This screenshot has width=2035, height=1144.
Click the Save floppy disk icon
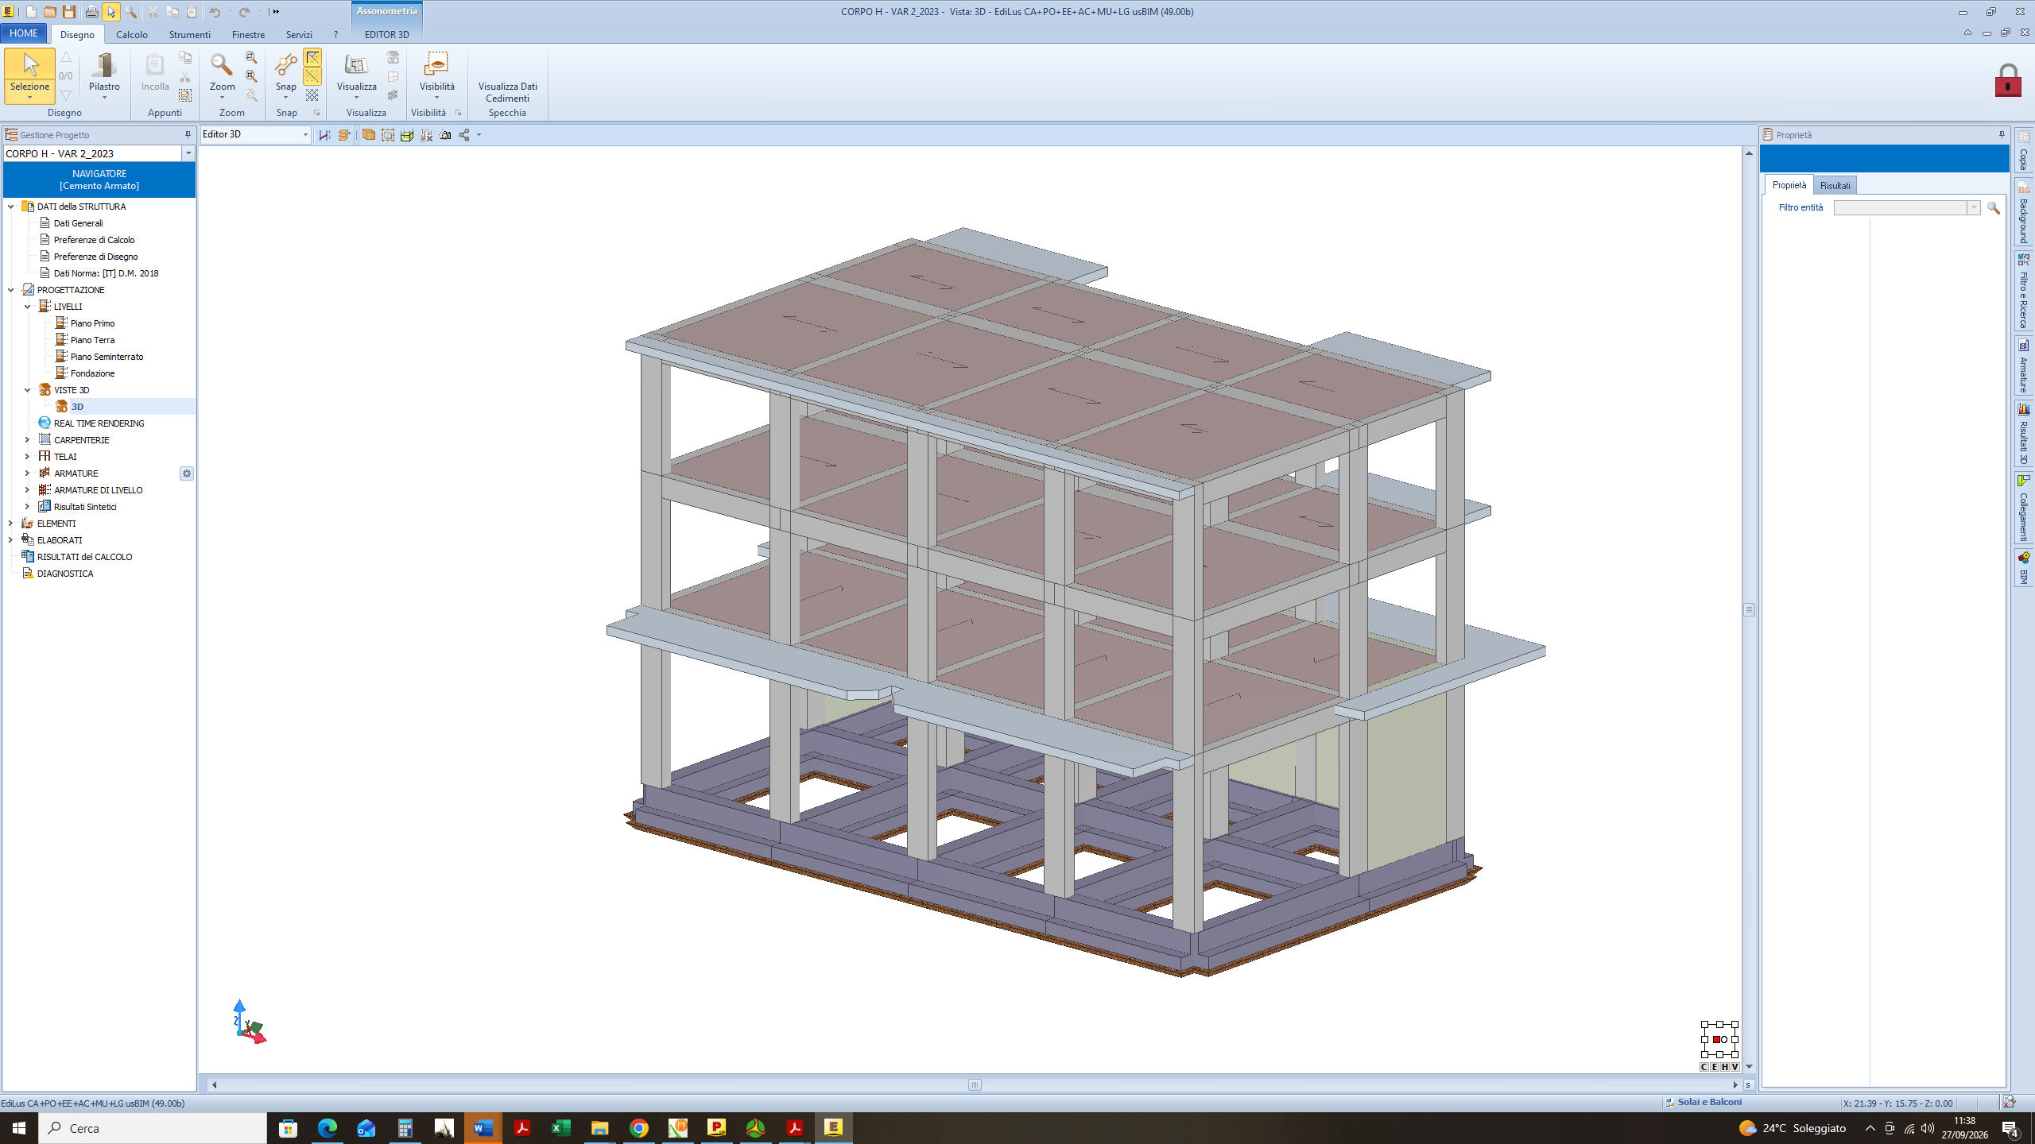tap(69, 12)
